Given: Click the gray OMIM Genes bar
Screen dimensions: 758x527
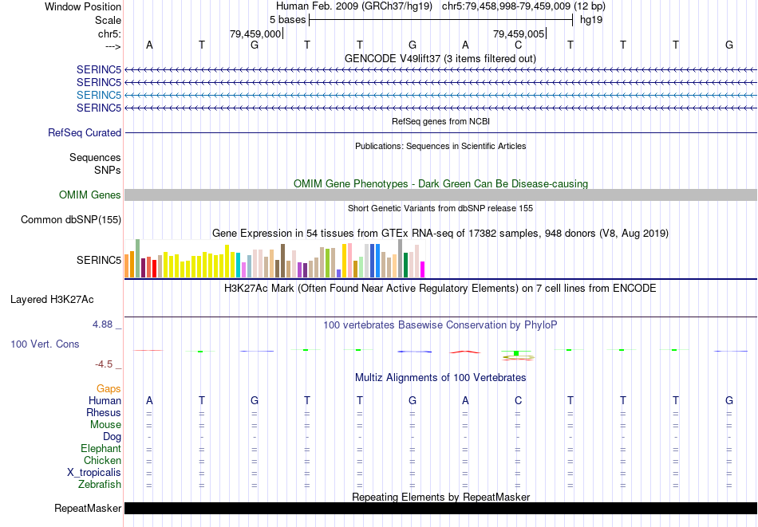Looking at the screenshot, I should tap(440, 195).
